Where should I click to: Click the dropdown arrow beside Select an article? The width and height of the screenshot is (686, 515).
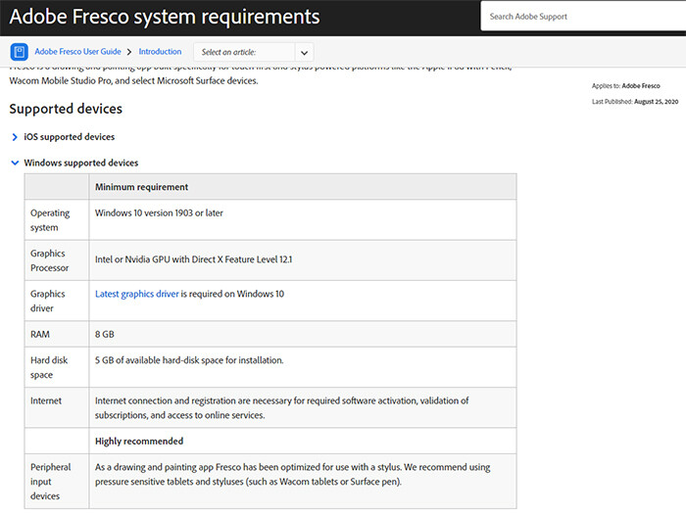coord(304,53)
